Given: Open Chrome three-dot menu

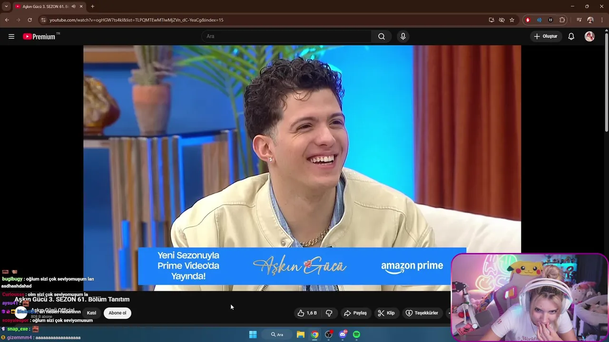Looking at the screenshot, I should coord(602,20).
